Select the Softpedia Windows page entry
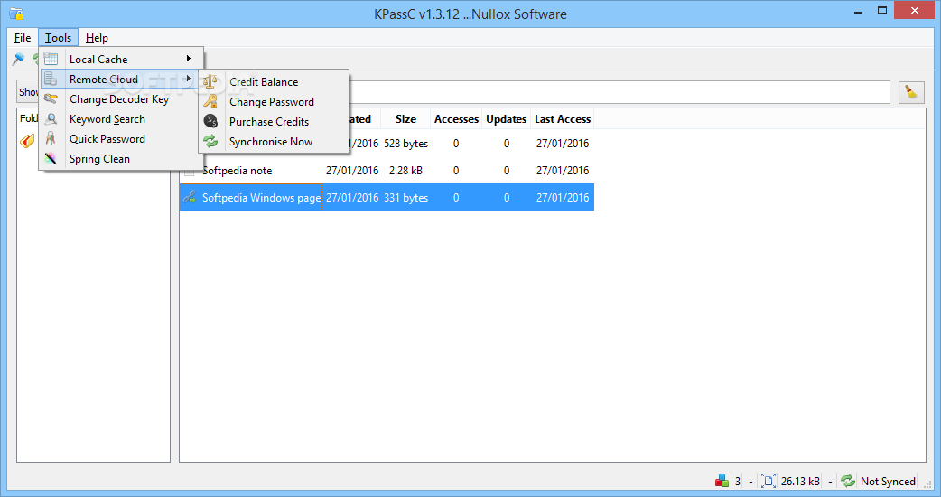 [x=261, y=198]
